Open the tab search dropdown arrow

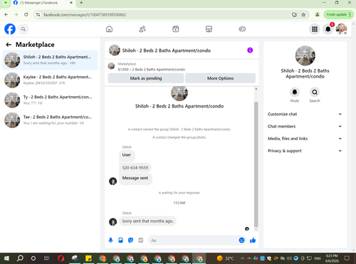pyautogui.click(x=6, y=3)
